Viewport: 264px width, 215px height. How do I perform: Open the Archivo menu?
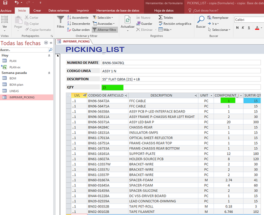pos(7,10)
